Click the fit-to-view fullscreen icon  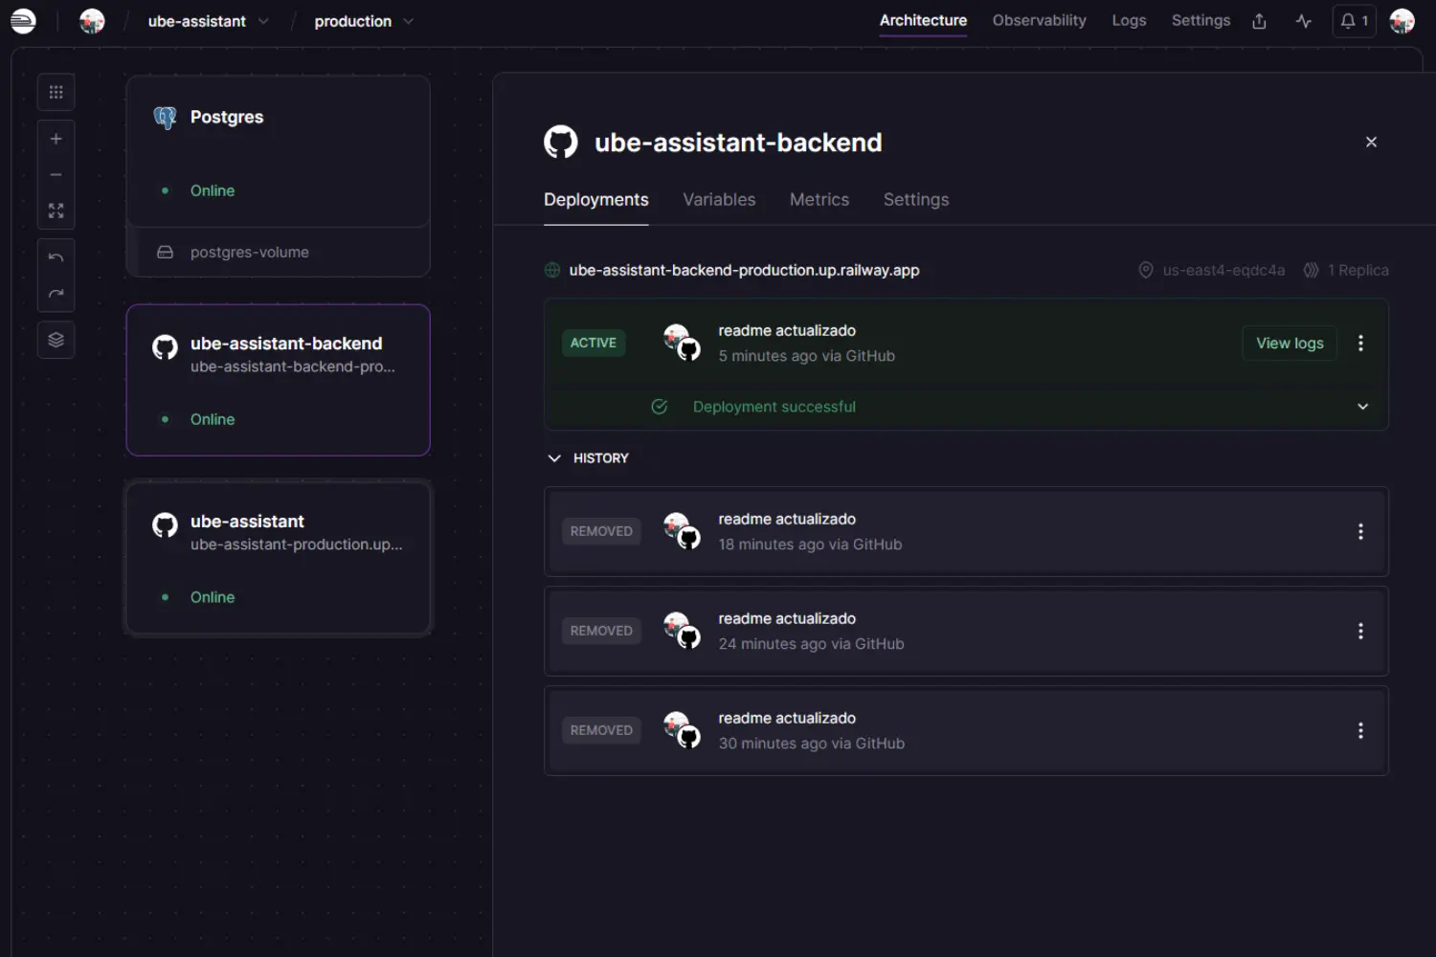[56, 210]
